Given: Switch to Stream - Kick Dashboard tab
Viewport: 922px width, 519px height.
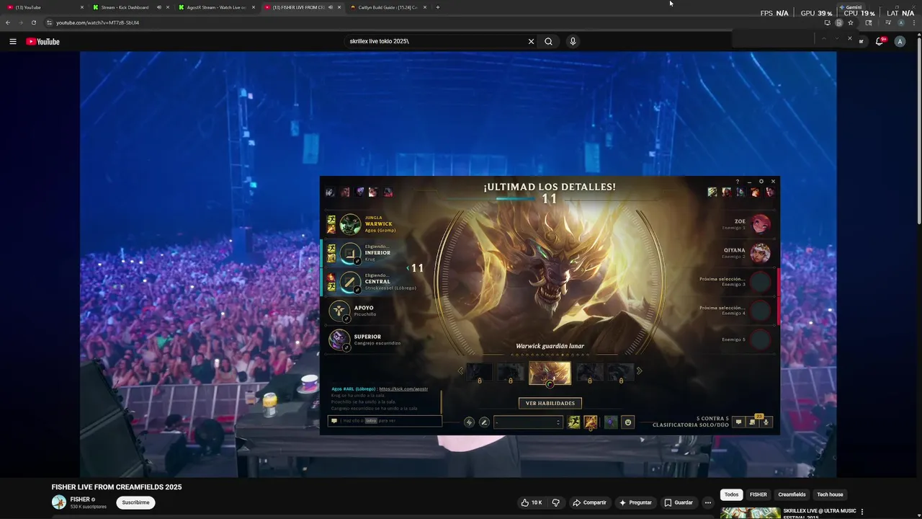Looking at the screenshot, I should tap(131, 7).
